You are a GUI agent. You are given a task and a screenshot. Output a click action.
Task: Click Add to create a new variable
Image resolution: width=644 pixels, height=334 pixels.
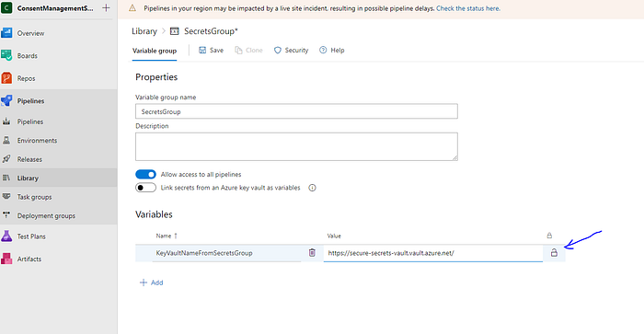pos(152,282)
